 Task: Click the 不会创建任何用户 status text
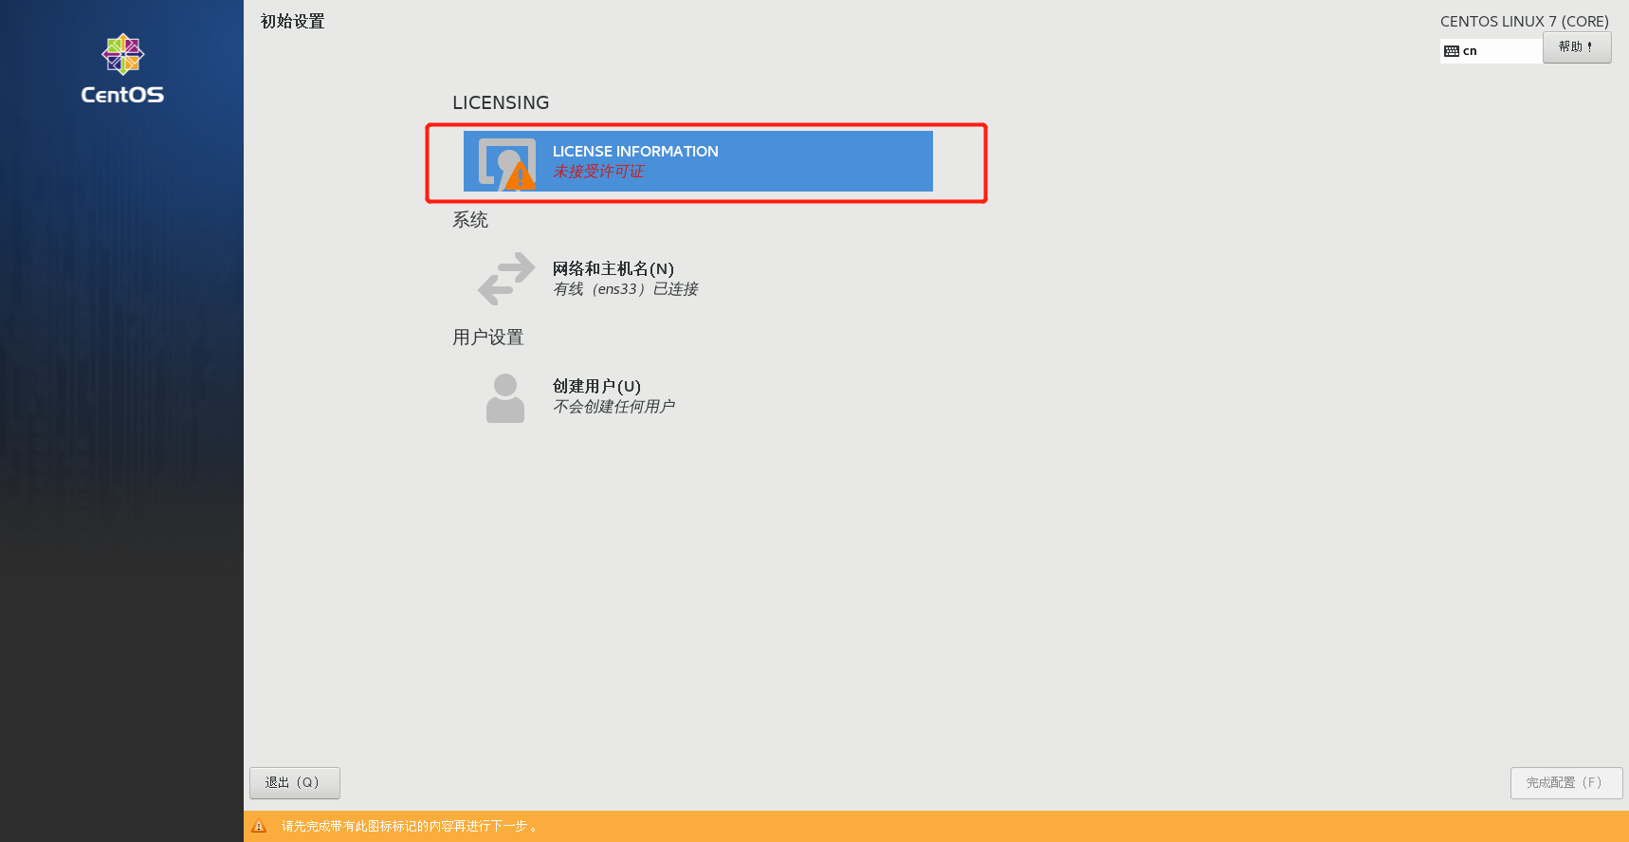(x=613, y=407)
